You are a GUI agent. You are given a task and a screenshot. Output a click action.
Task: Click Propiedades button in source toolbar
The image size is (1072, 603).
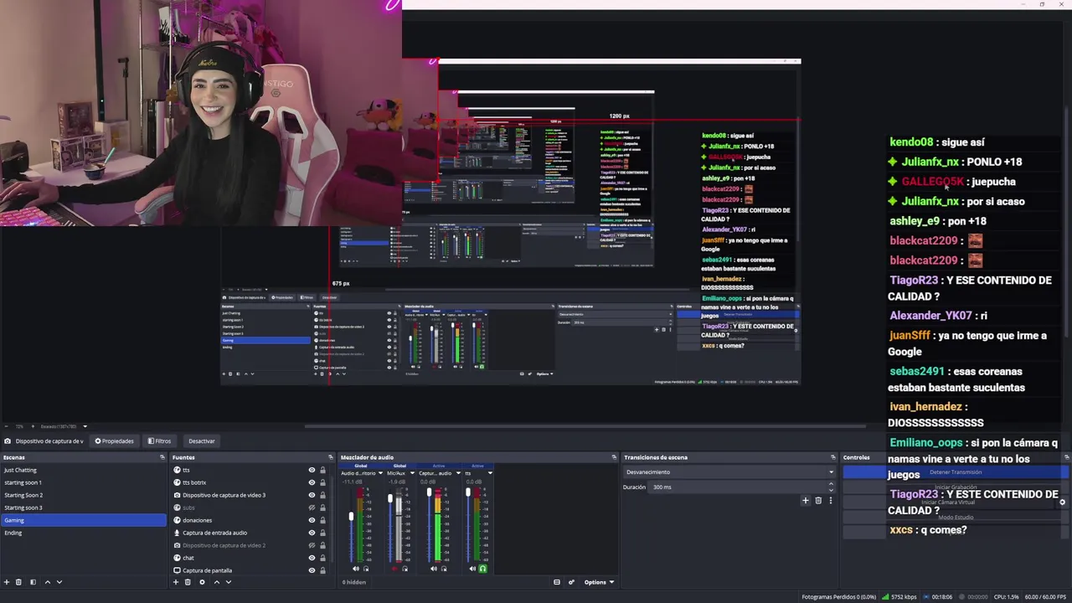(x=115, y=441)
